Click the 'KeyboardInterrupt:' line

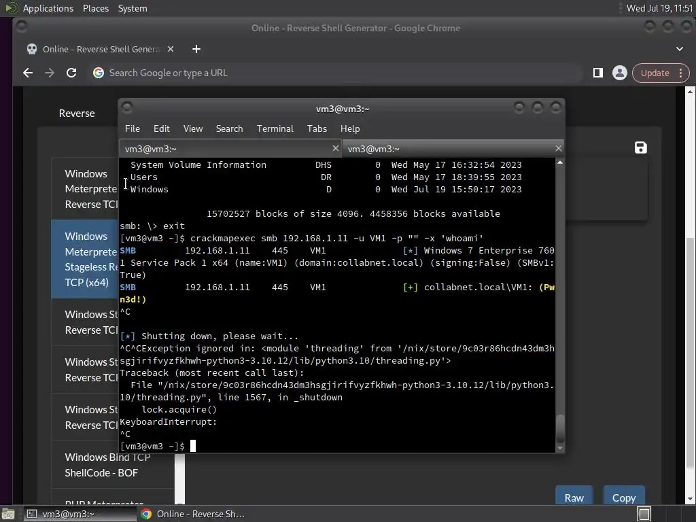tap(169, 421)
